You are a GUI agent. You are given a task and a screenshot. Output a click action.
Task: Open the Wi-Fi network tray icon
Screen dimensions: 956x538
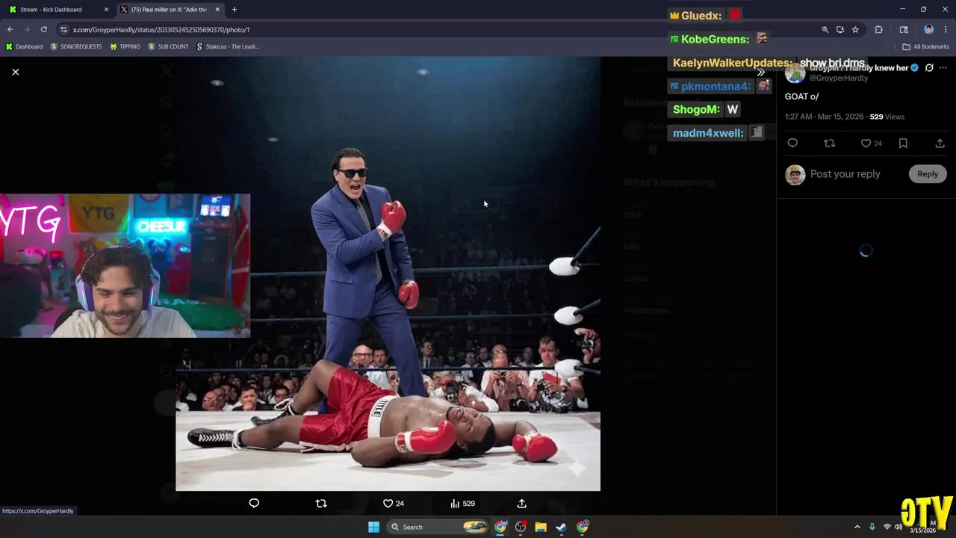point(887,527)
